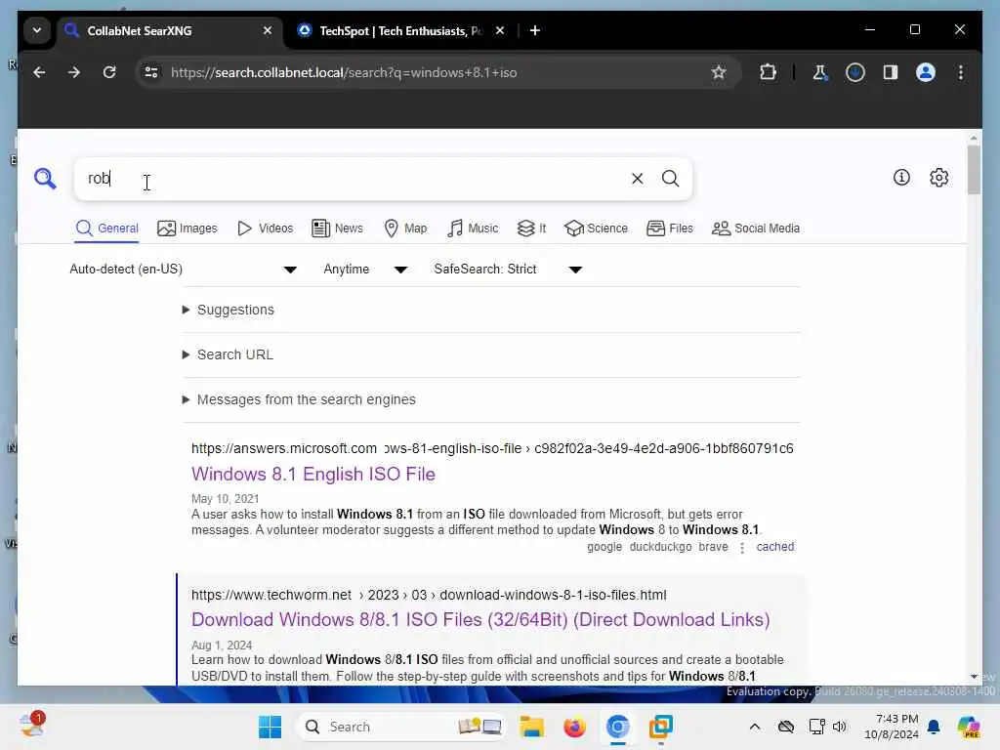Open the Downloads icon in toolbar

click(855, 72)
